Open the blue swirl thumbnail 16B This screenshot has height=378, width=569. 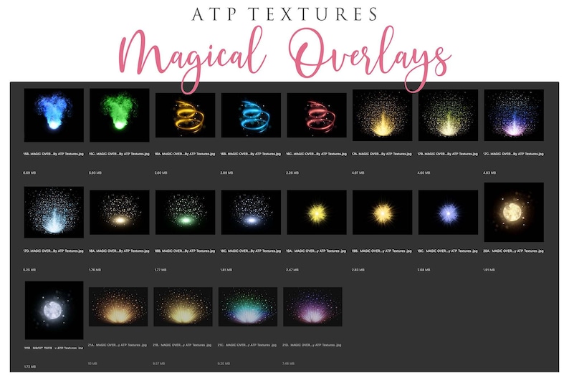pos(251,115)
